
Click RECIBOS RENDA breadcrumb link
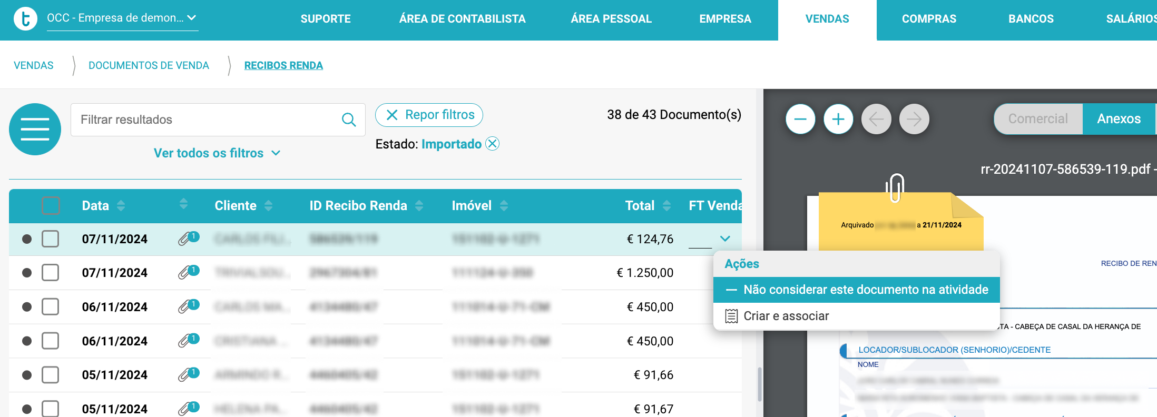(x=283, y=65)
